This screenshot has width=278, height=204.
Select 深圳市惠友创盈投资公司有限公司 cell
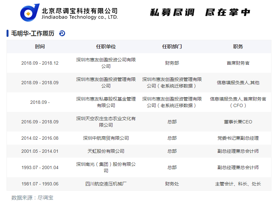pyautogui.click(x=106, y=63)
